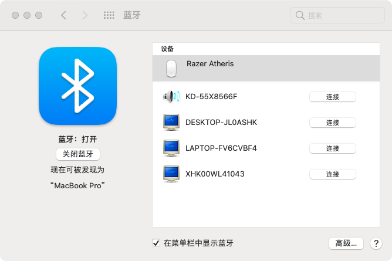Screen dimensions: 392x261
Task: Click the LAPTOP-FV6CVBF4 monitor icon
Action: pyautogui.click(x=171, y=148)
